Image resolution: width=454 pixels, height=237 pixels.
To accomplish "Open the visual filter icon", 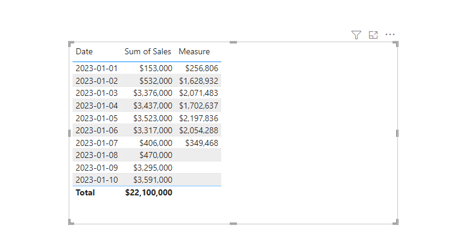I will [356, 35].
